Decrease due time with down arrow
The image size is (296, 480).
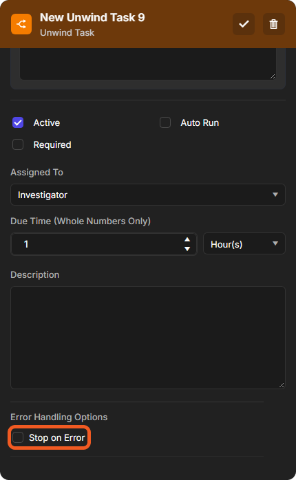[187, 249]
